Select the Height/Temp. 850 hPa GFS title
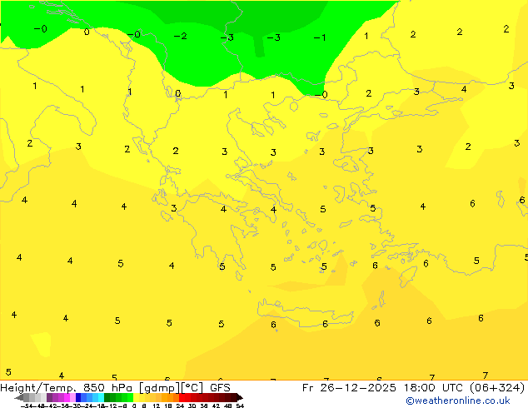Viewport: 528px width, 408px height. pos(115,388)
